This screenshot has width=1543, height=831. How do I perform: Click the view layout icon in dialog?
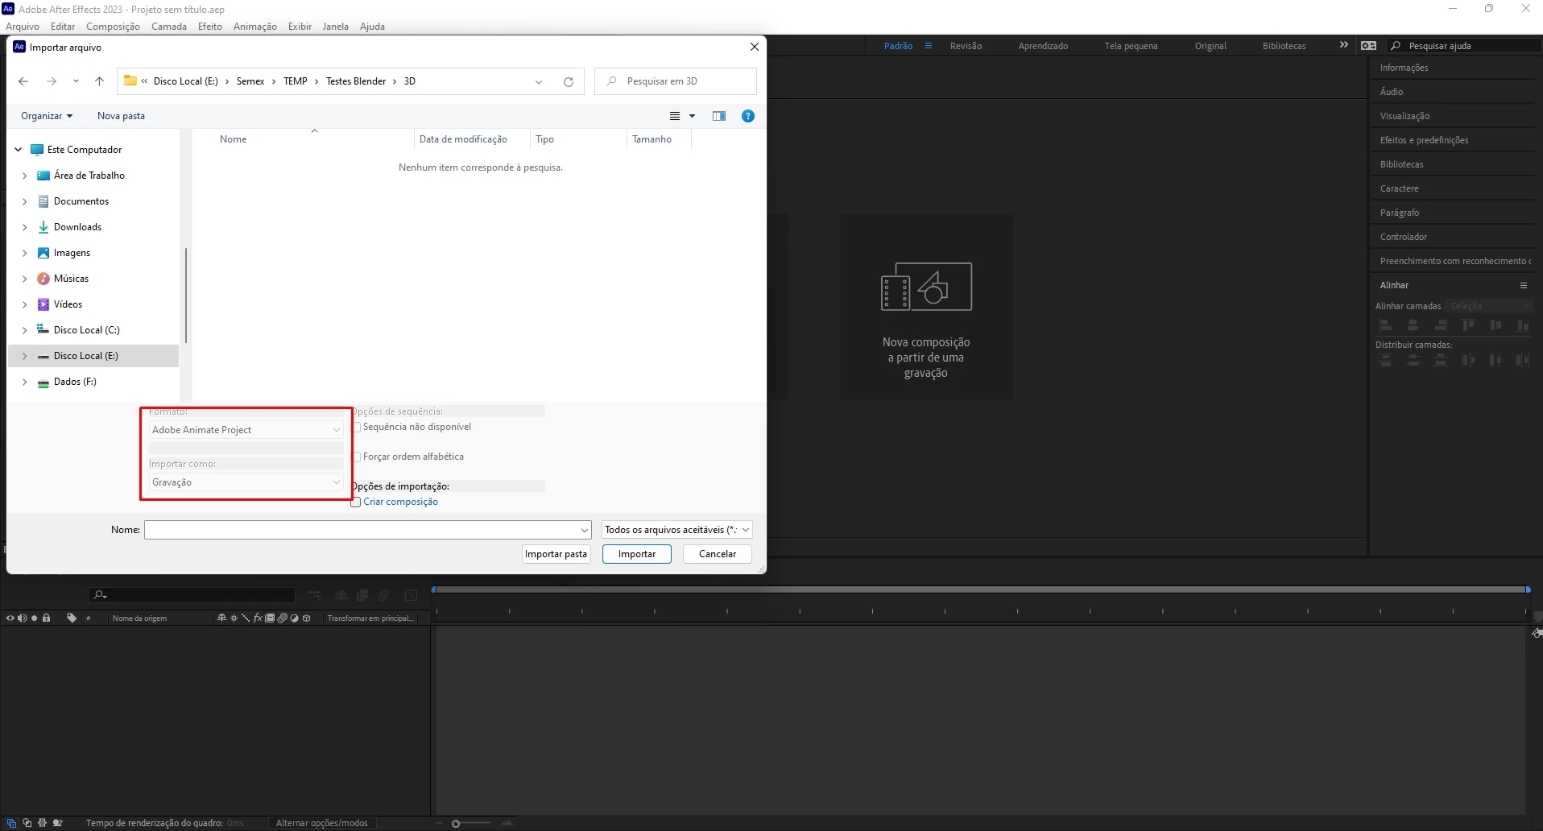pos(675,116)
